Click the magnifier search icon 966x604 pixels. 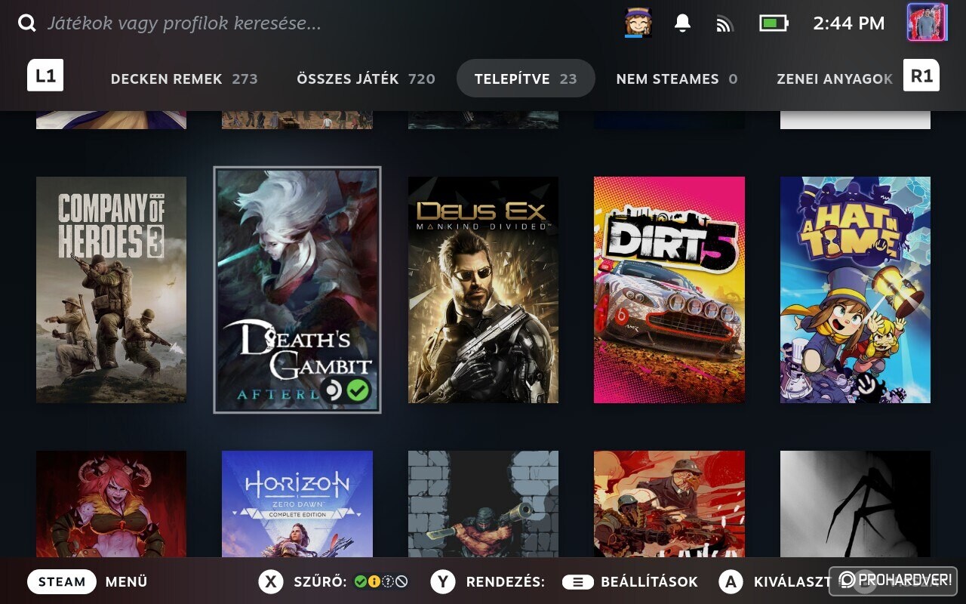[x=27, y=23]
